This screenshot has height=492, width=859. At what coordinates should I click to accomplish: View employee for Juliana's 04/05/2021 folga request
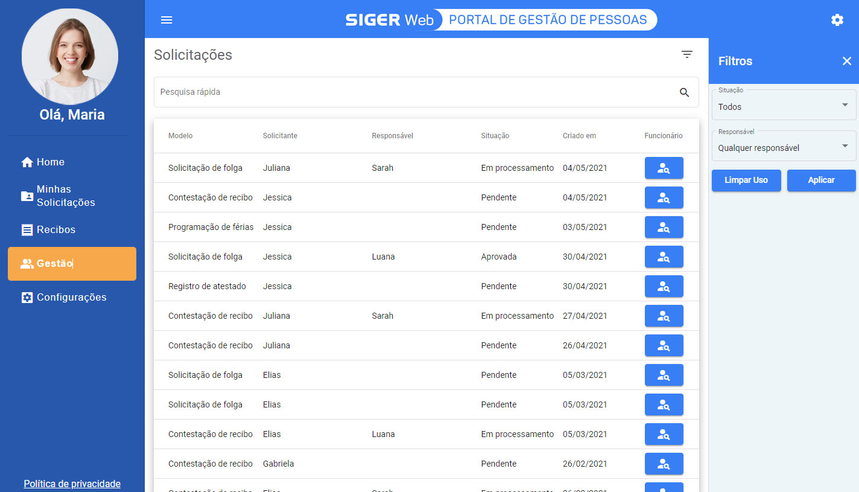(664, 168)
